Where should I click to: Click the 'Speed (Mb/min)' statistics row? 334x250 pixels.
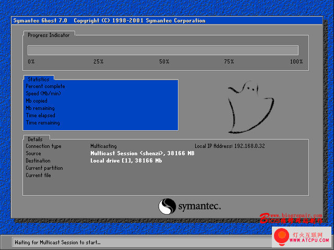coord(43,93)
